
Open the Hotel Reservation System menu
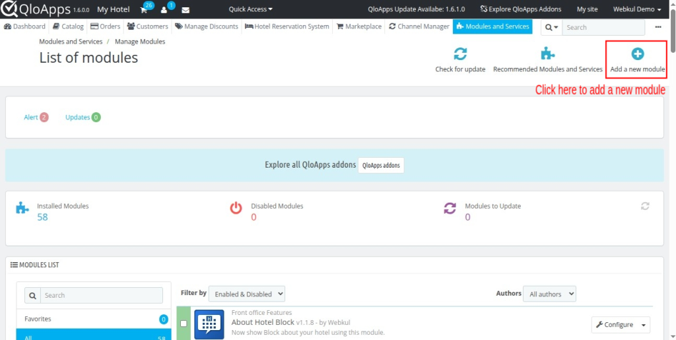[287, 26]
